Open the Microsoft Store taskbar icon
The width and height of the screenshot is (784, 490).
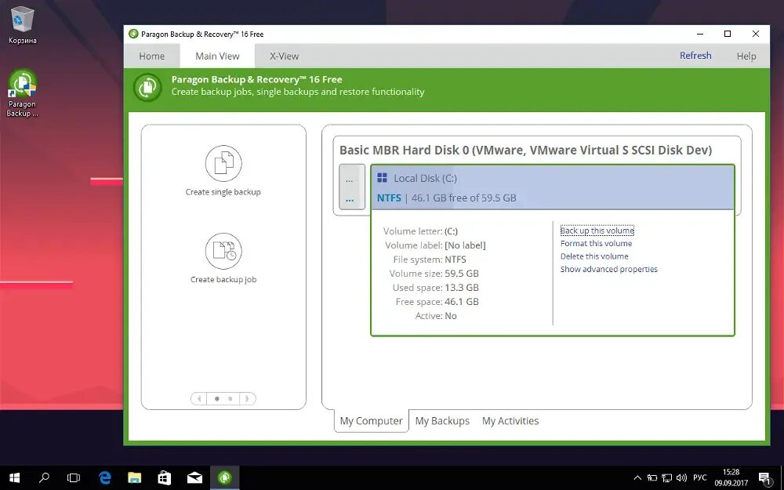click(x=165, y=478)
